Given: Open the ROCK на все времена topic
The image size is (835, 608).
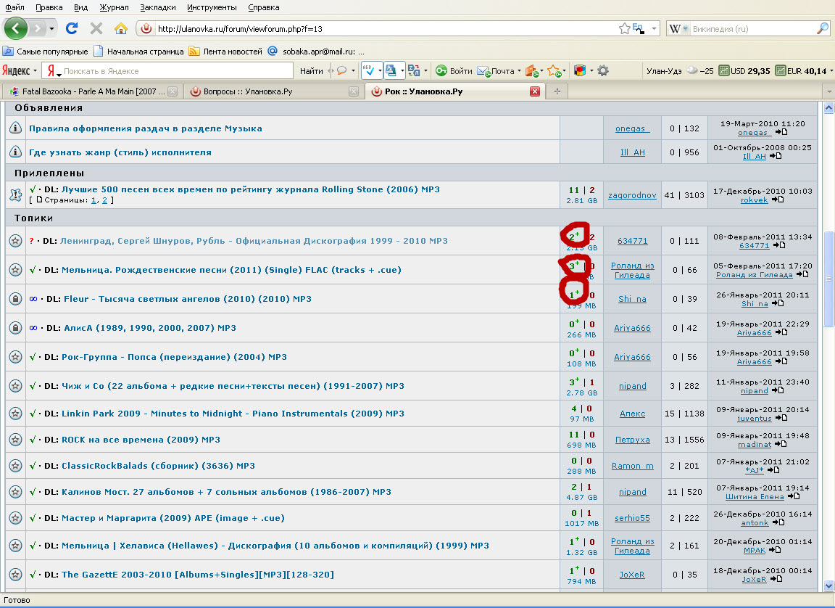Looking at the screenshot, I should (x=141, y=440).
